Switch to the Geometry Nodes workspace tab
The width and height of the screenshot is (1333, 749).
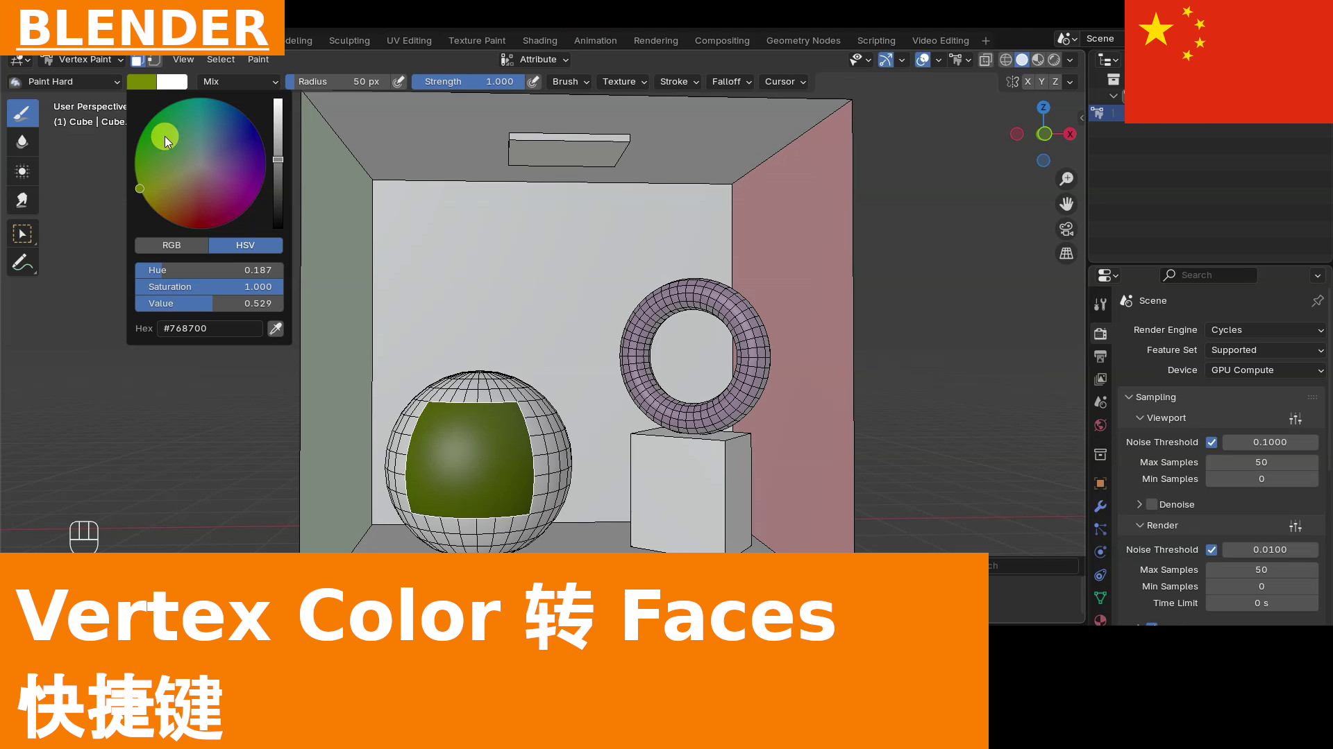pyautogui.click(x=803, y=41)
